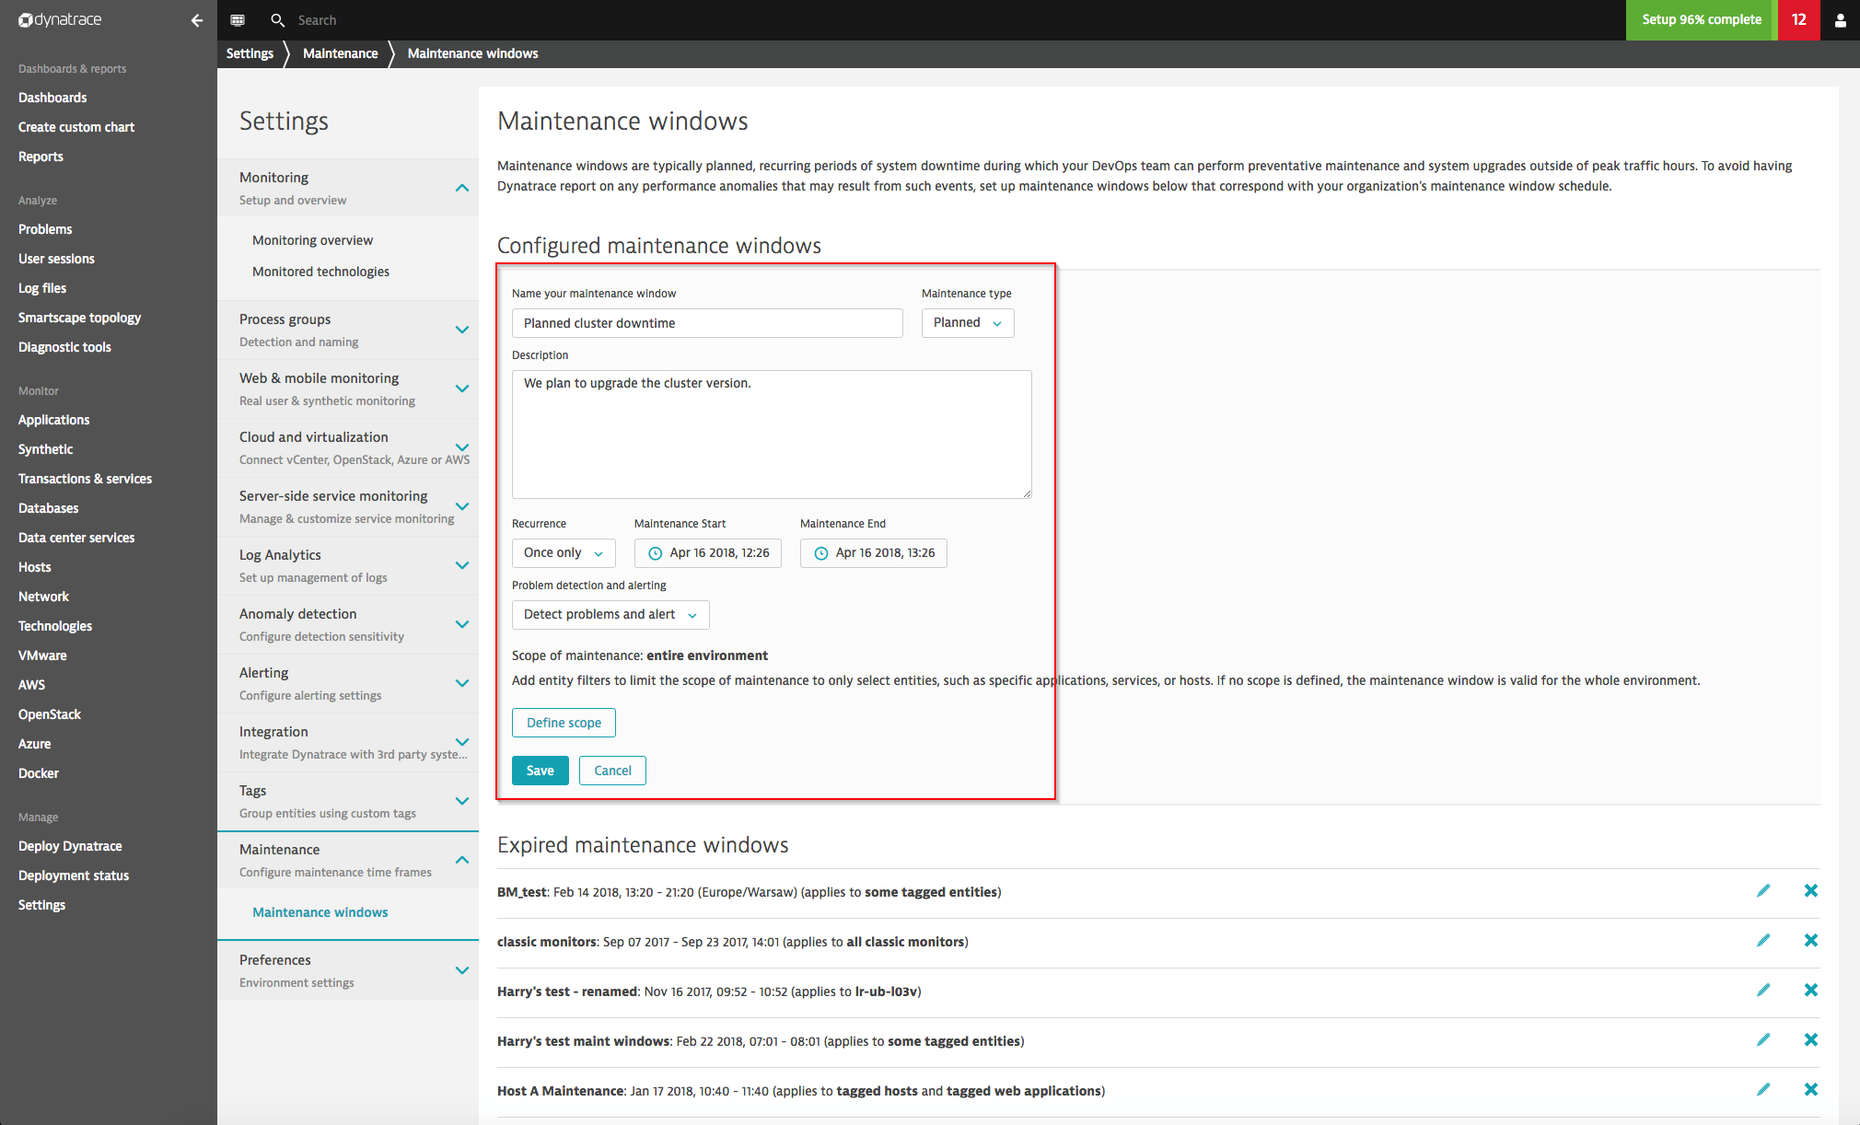Collapse the navigation menu with back arrow
Image resolution: width=1860 pixels, height=1125 pixels.
click(196, 19)
